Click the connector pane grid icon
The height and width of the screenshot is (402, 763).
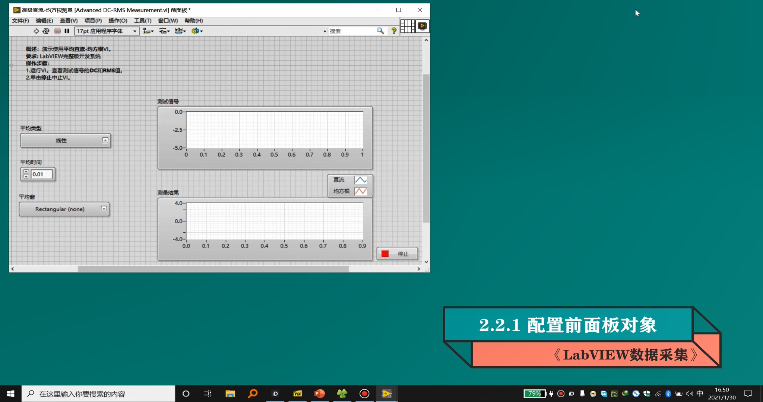click(x=407, y=26)
